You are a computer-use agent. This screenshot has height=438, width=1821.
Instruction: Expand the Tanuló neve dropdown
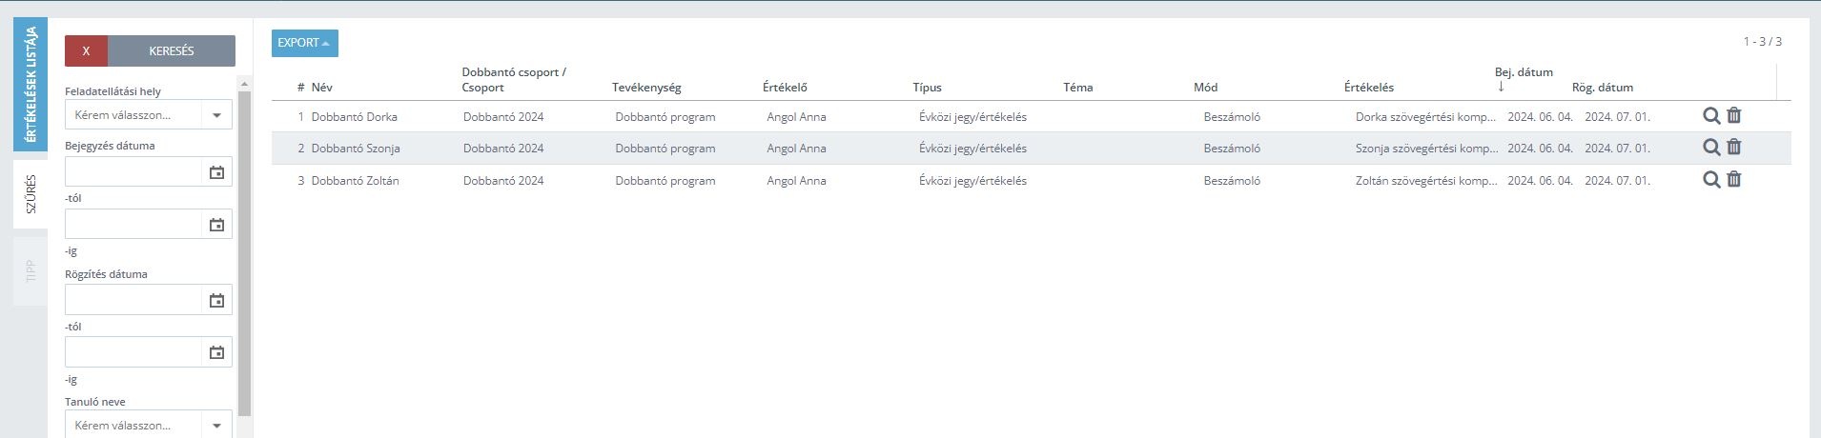tap(216, 426)
